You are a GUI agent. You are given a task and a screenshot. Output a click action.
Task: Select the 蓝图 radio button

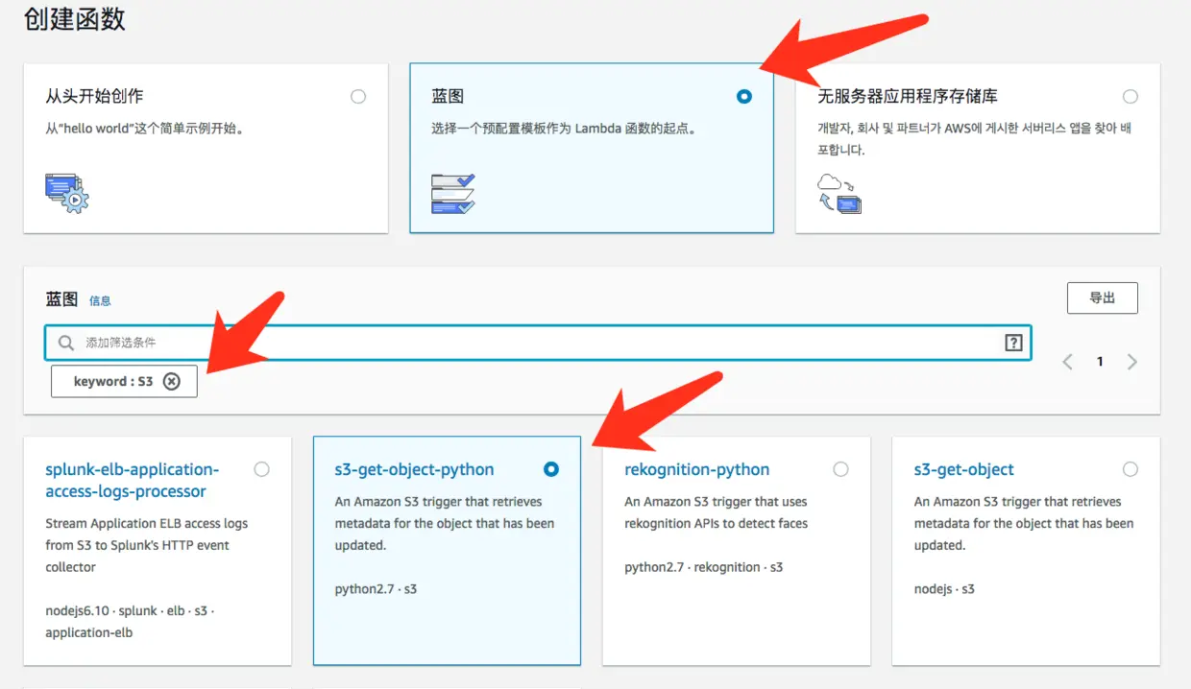point(743,96)
